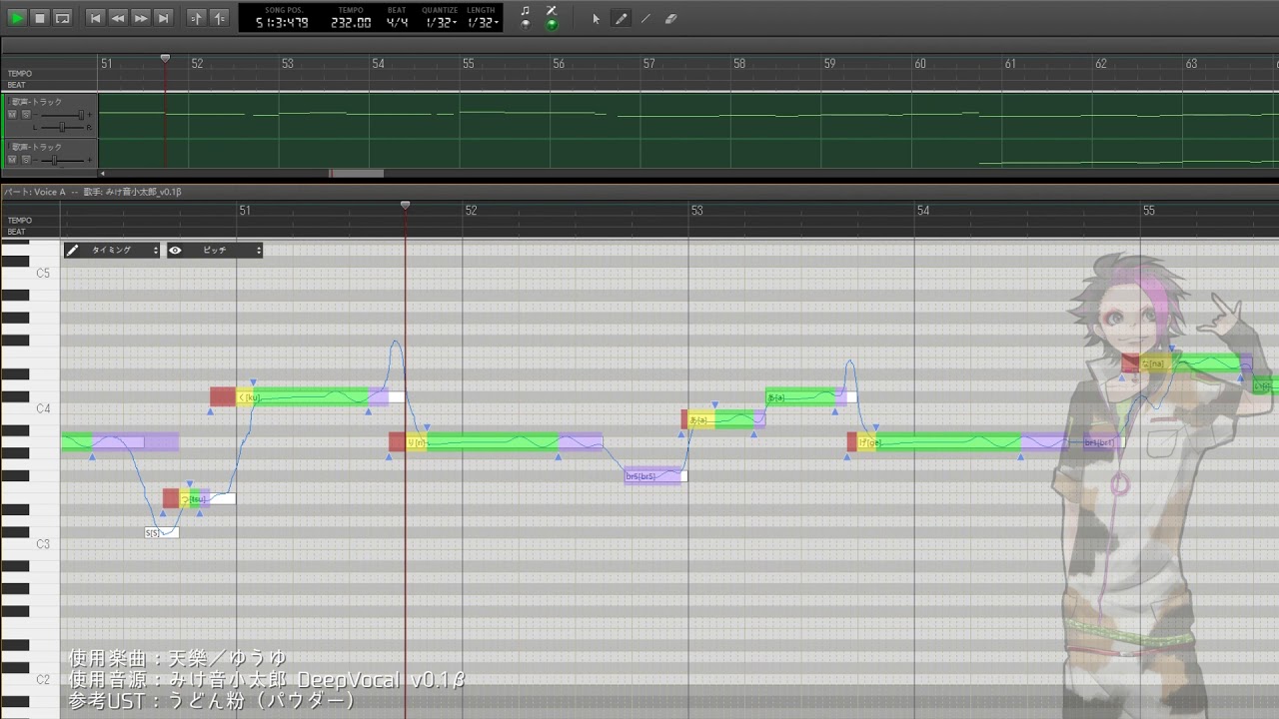Screen dimensions: 1279x719
Task: Select the Eraser tool
Action: (670, 18)
